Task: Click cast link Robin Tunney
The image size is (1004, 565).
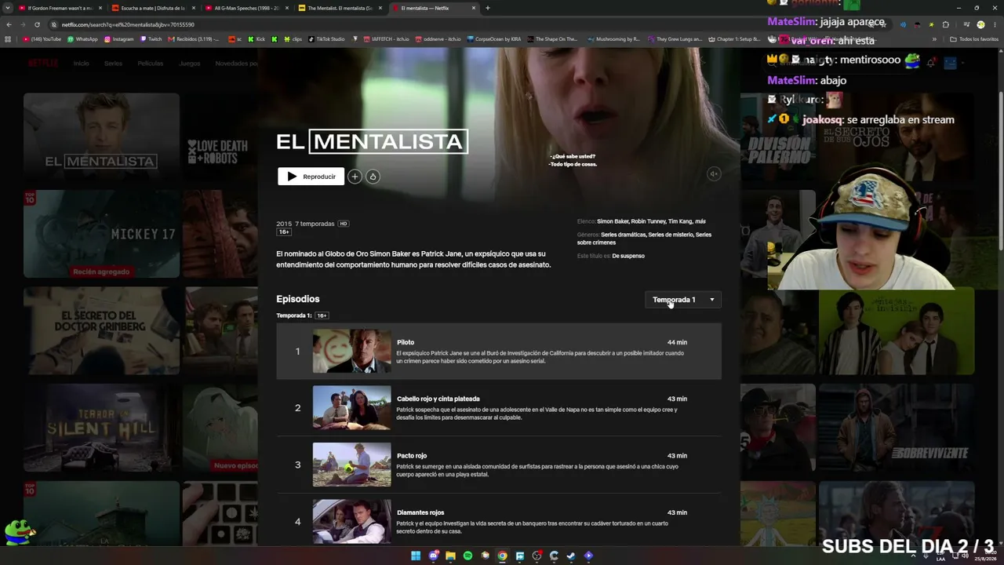Action: [648, 221]
